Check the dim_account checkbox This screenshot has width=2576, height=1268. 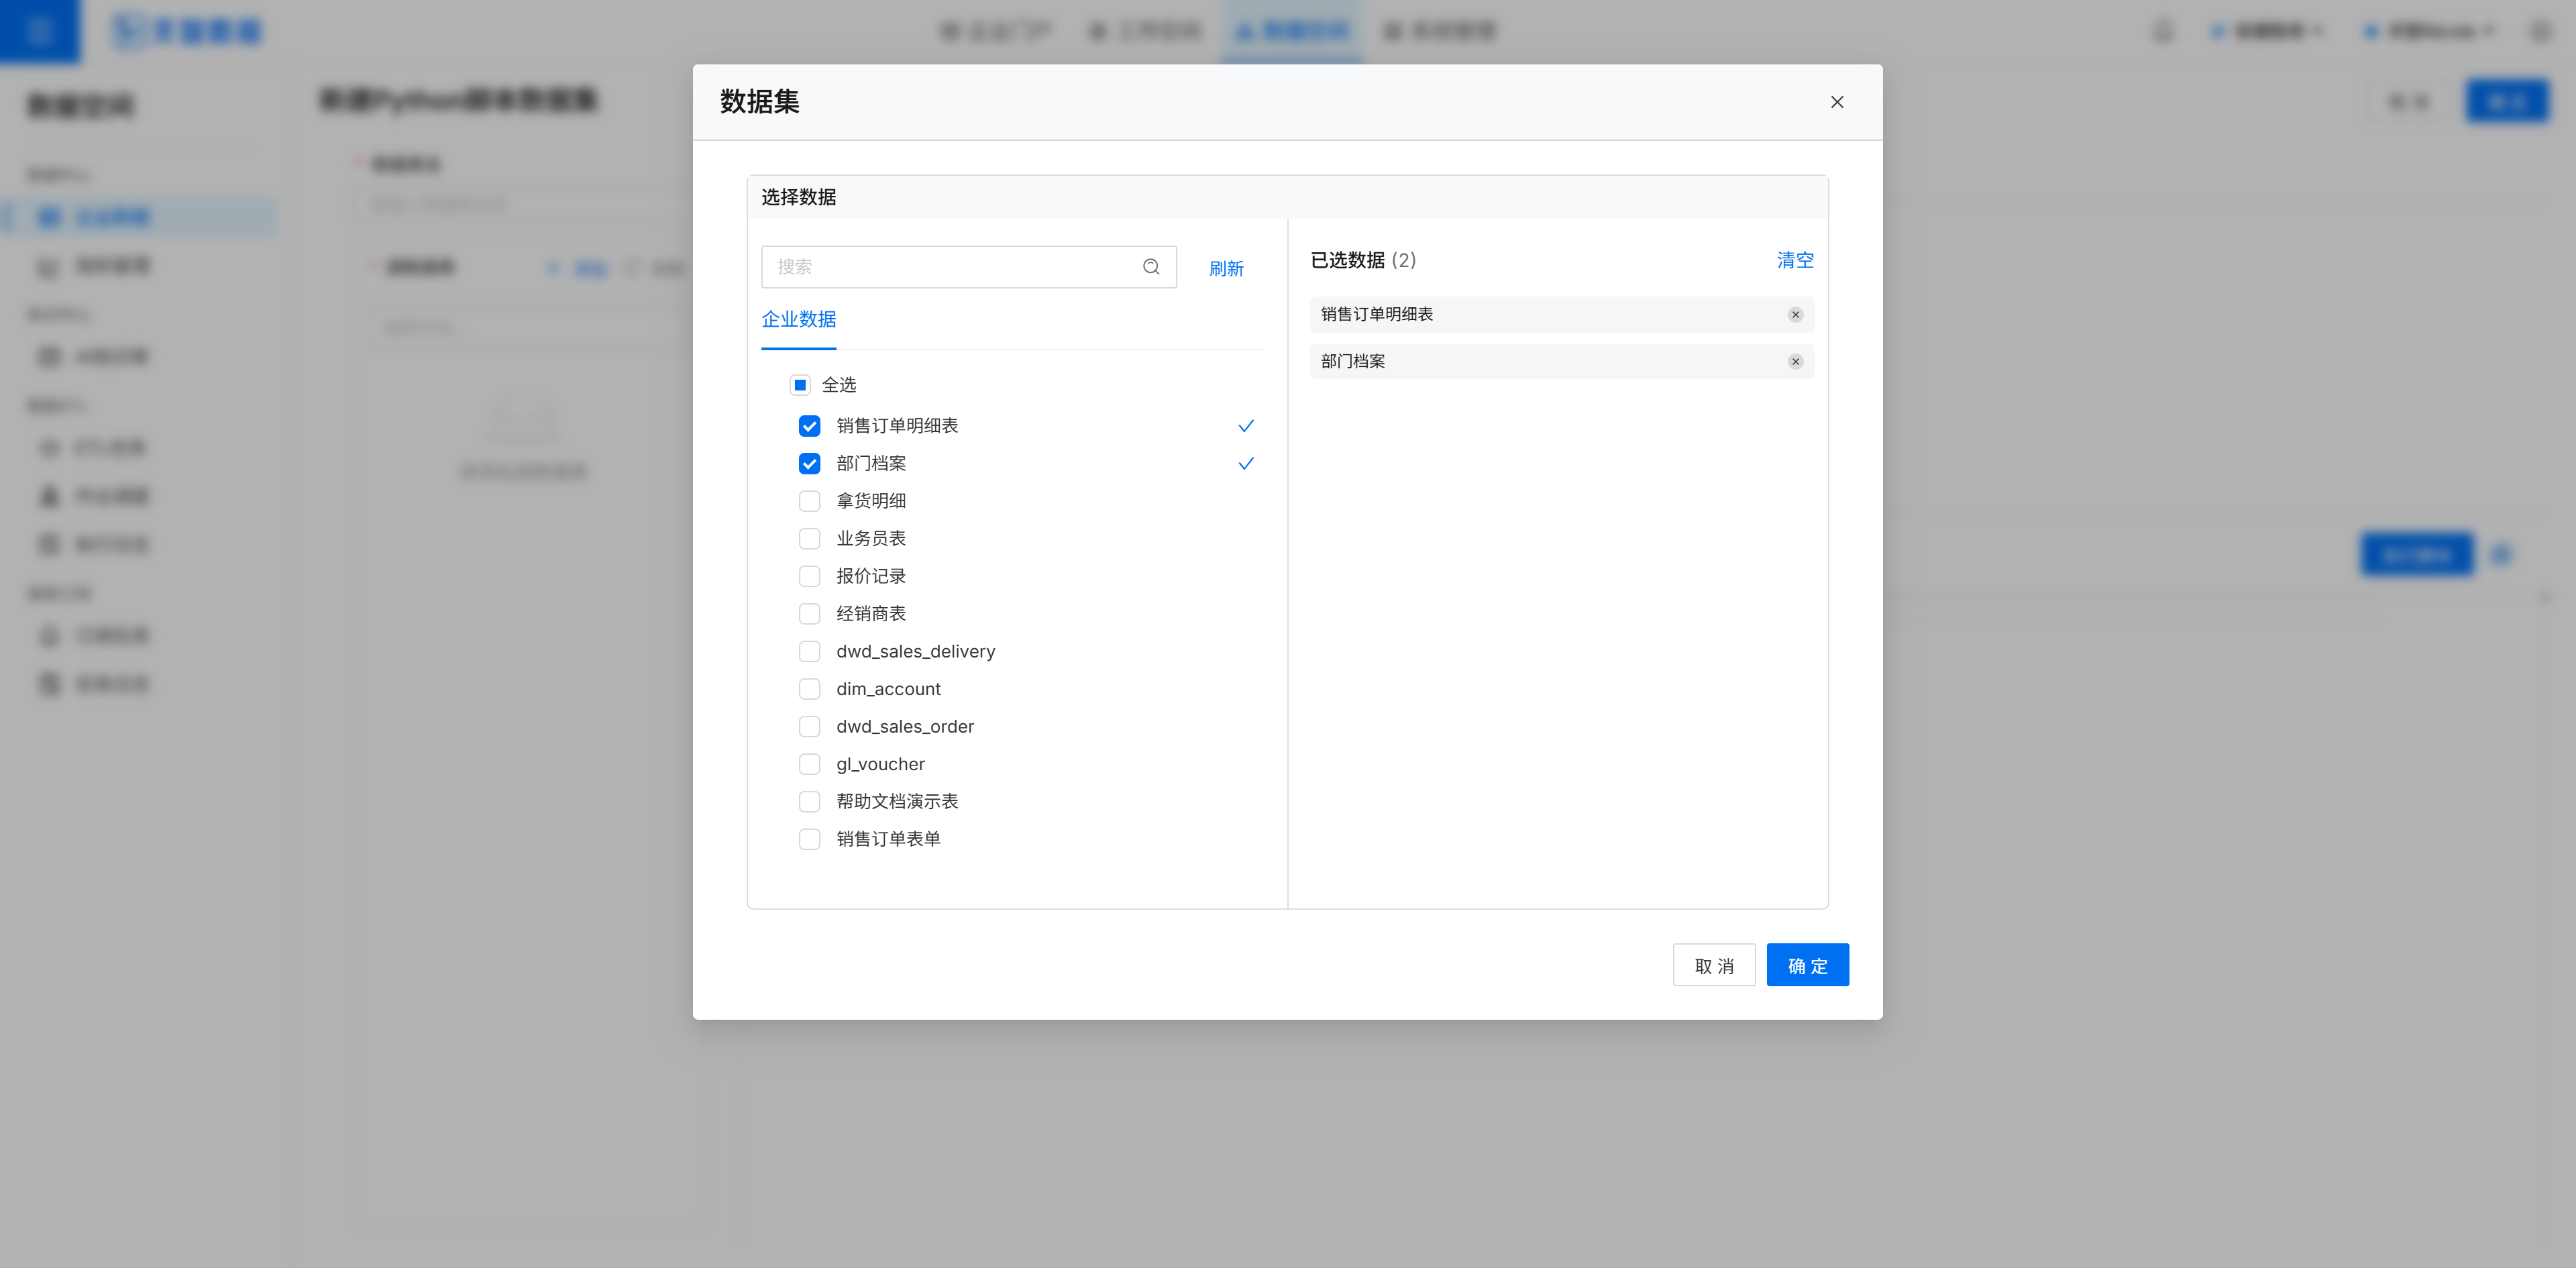point(809,689)
